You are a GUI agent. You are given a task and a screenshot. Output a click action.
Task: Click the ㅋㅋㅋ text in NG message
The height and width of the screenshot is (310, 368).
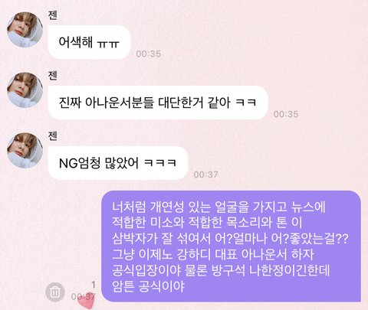[x=160, y=163]
